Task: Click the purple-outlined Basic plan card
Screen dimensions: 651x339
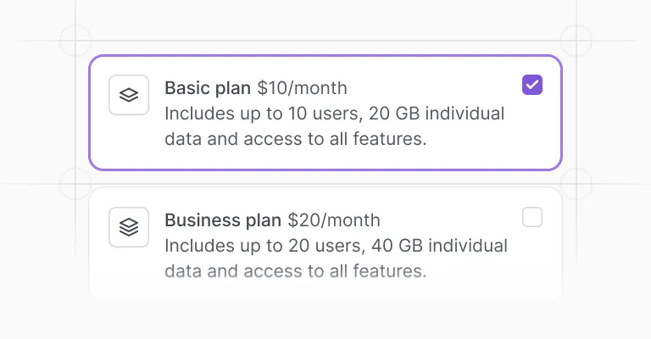Action: [325, 113]
